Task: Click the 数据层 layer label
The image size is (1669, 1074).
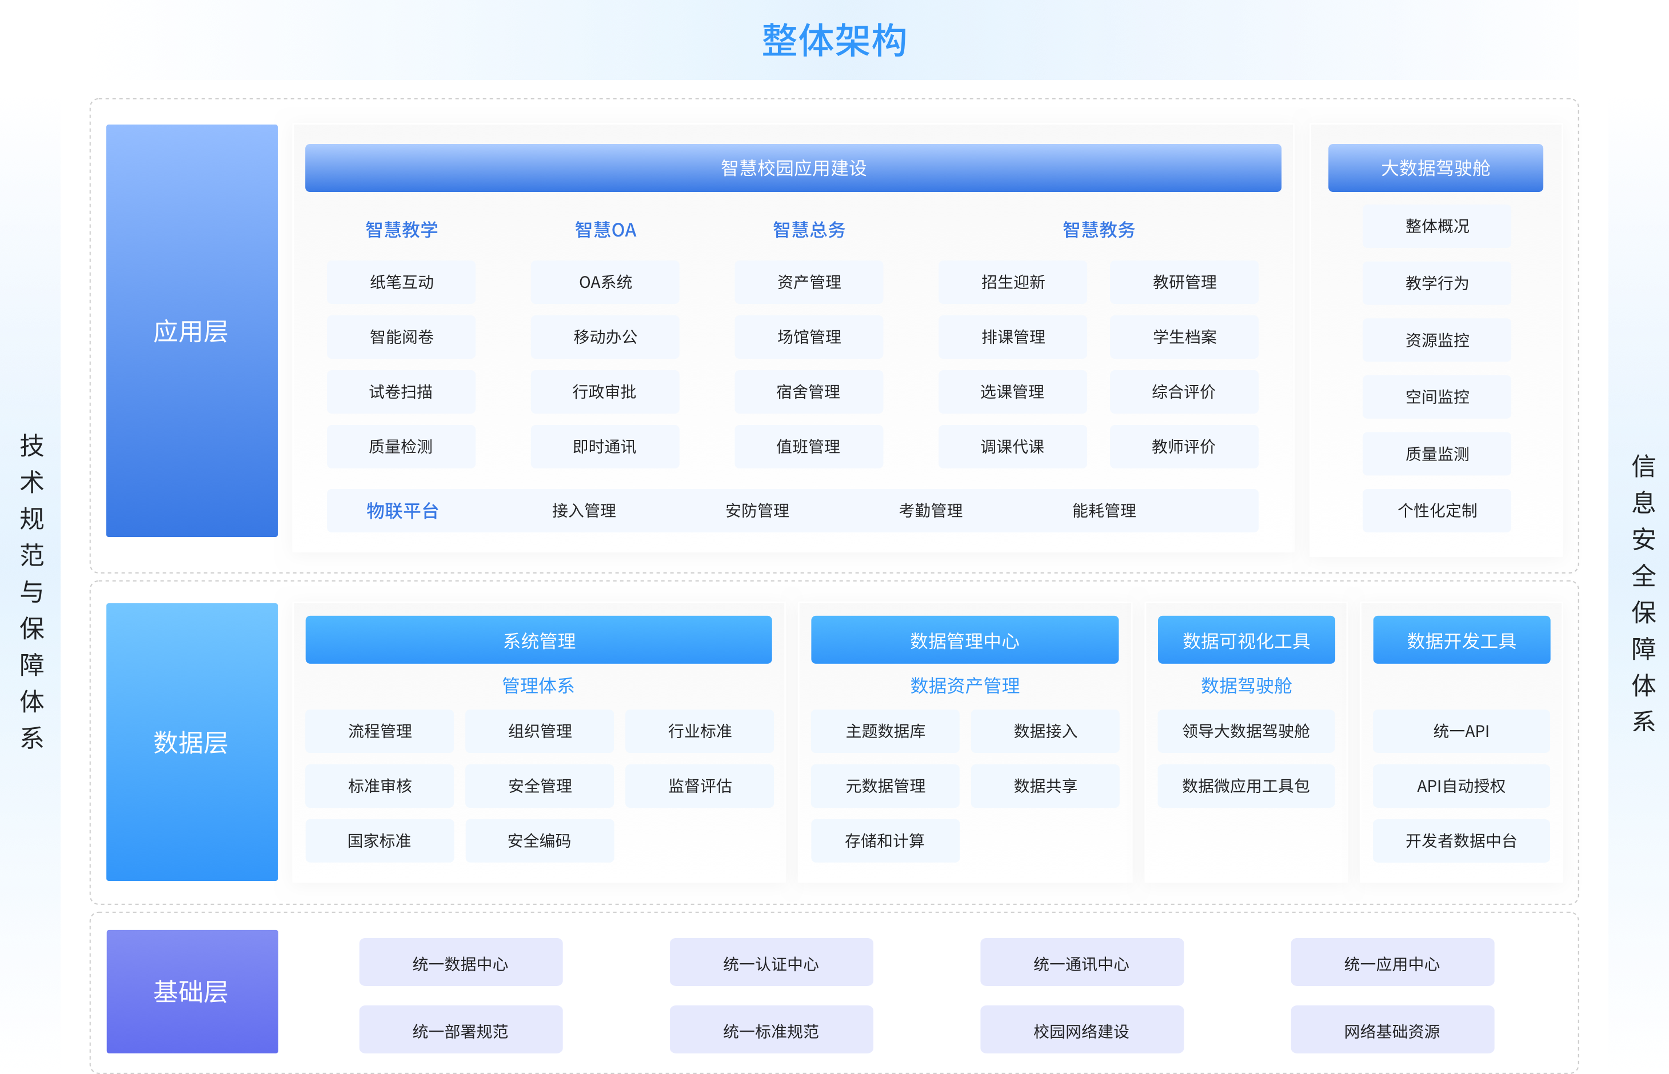Action: click(191, 744)
